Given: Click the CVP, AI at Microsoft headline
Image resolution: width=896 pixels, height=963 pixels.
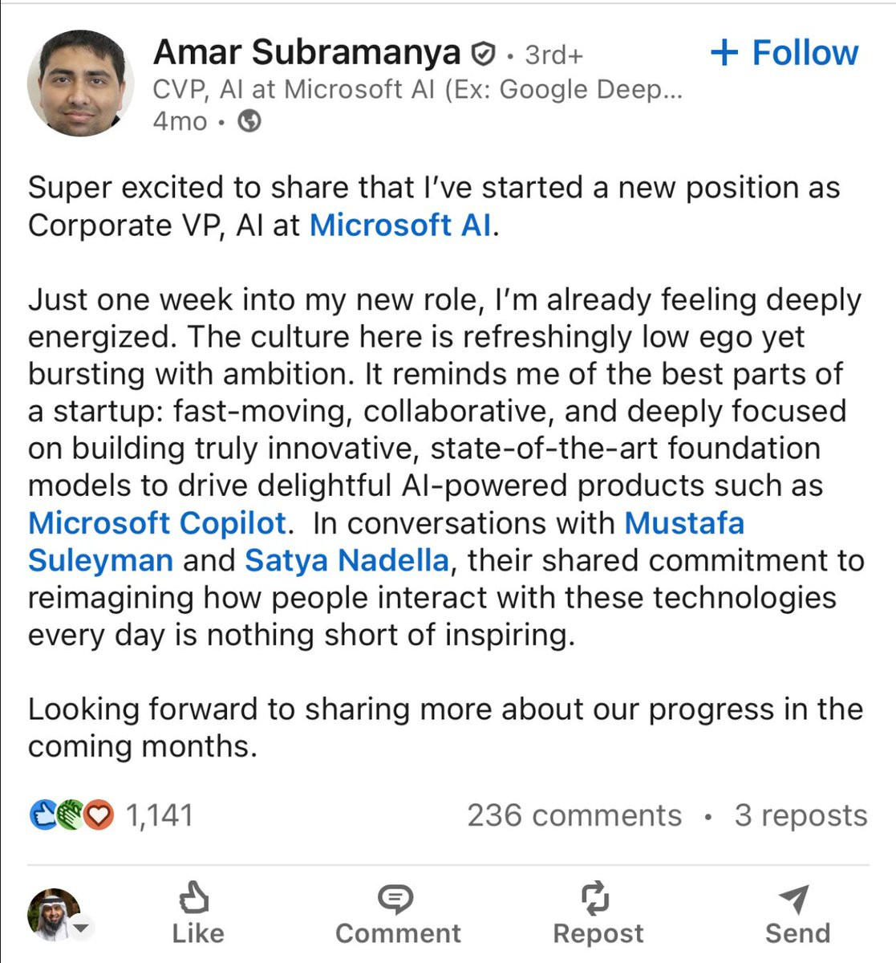Looking at the screenshot, I should tap(417, 89).
